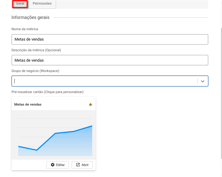The width and height of the screenshot is (222, 177).
Task: Open the Permissões tab
Action: pyautogui.click(x=42, y=4)
